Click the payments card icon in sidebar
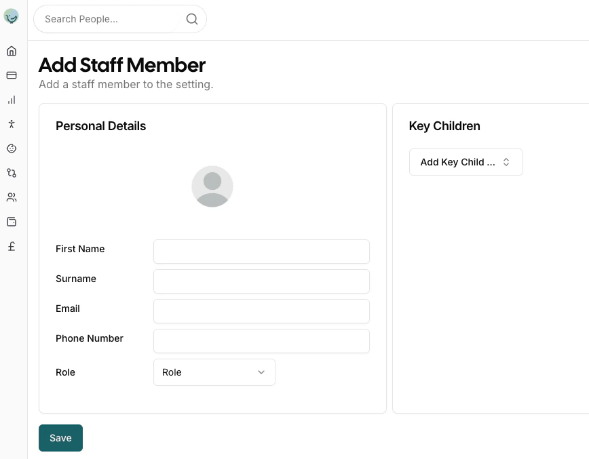Image resolution: width=589 pixels, height=459 pixels. [11, 75]
